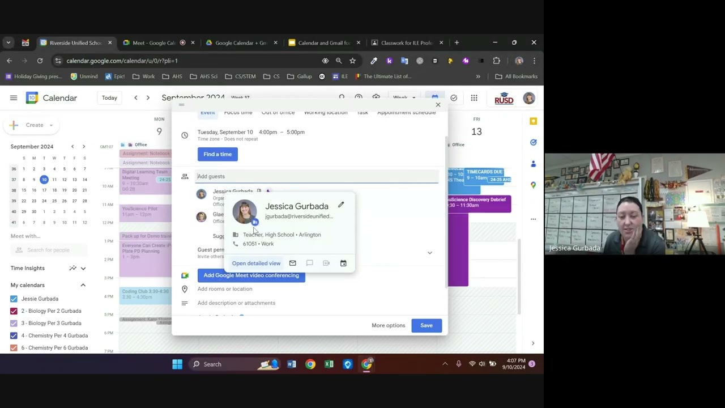Select the Out of office tab

point(278,112)
